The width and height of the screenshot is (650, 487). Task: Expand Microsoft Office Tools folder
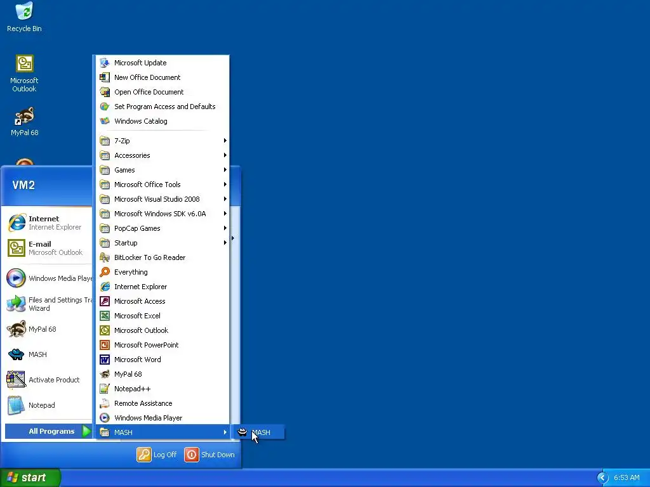pos(162,185)
